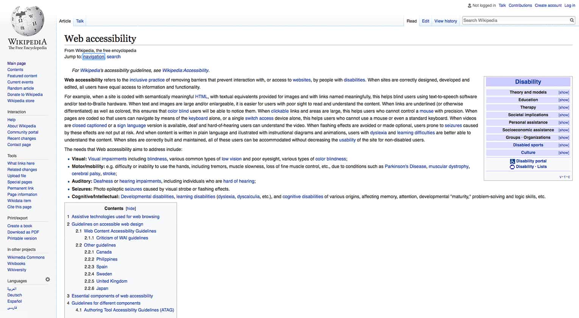This screenshot has width=579, height=318.
Task: Go to the Main page link
Action: point(17,63)
